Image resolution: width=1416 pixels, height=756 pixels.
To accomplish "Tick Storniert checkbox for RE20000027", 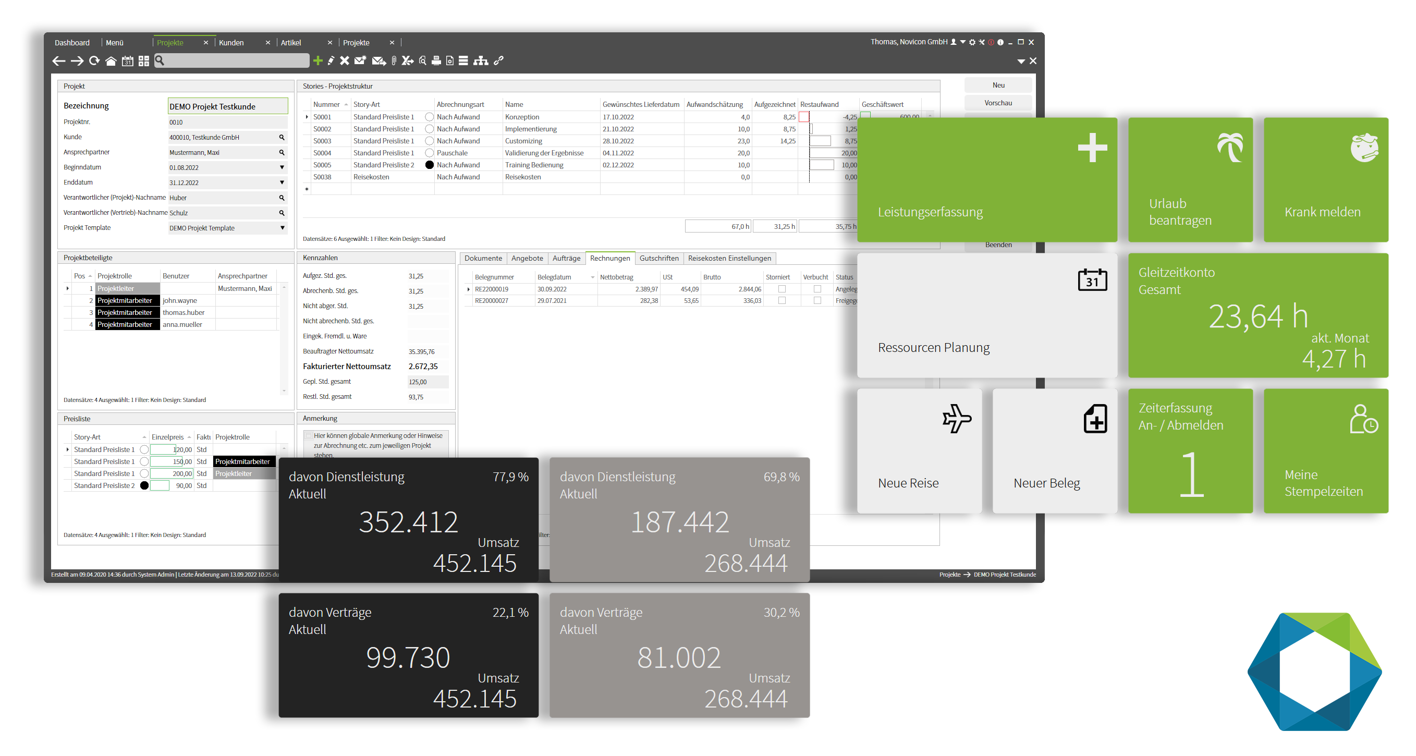I will 782,300.
